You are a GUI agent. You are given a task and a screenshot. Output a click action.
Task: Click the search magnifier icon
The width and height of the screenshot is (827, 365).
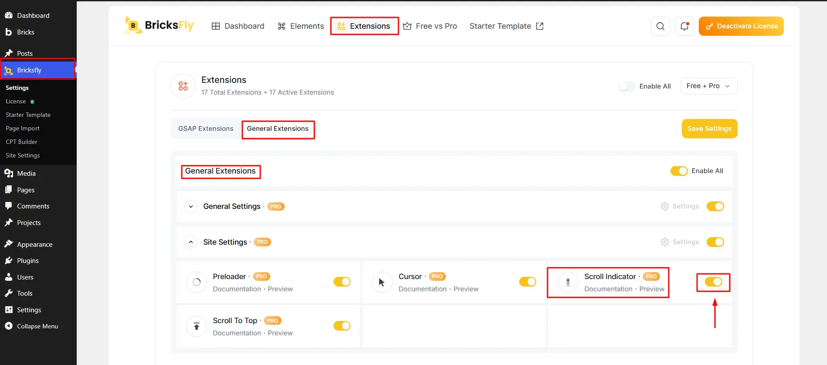tap(660, 26)
